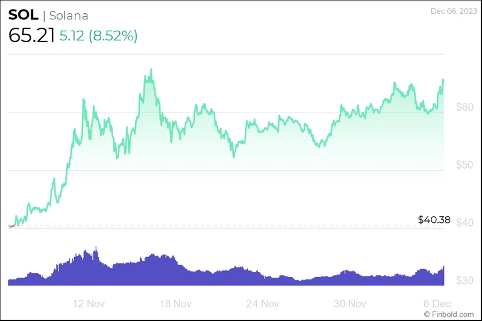Screen dimensions: 482x321
Task: Select the 24 Nov date marker
Action: click(x=262, y=303)
